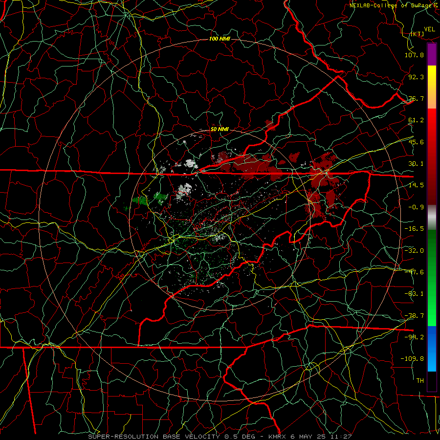Image resolution: width=440 pixels, height=440 pixels.
Task: Pick the blue color bar segment
Action: [x=432, y=349]
